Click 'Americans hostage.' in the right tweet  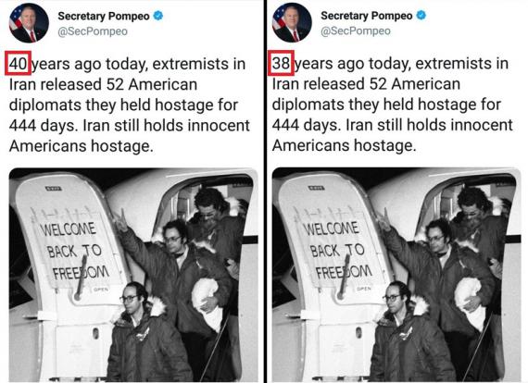point(345,146)
